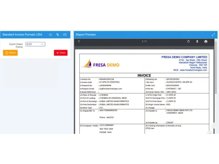The width and height of the screenshot is (219, 164).
Task: Click FRESA DEMO INDIA PVT LTD payable text
Action: 179,110
